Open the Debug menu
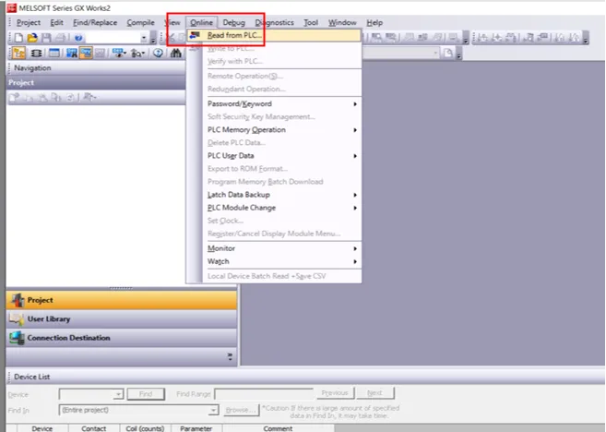Viewport: 606px width, 432px height. 233,22
